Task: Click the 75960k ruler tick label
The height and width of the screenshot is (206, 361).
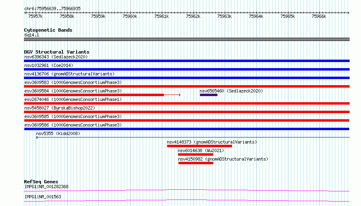Action: click(130, 16)
